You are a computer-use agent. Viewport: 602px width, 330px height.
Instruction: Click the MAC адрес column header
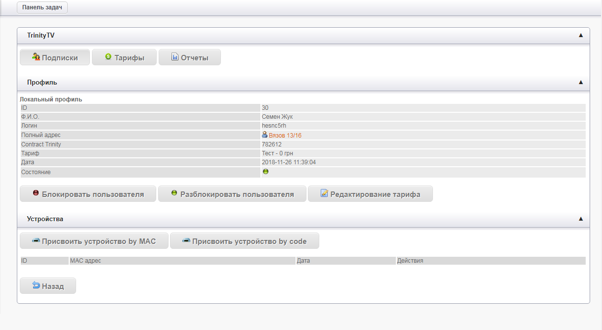click(86, 261)
